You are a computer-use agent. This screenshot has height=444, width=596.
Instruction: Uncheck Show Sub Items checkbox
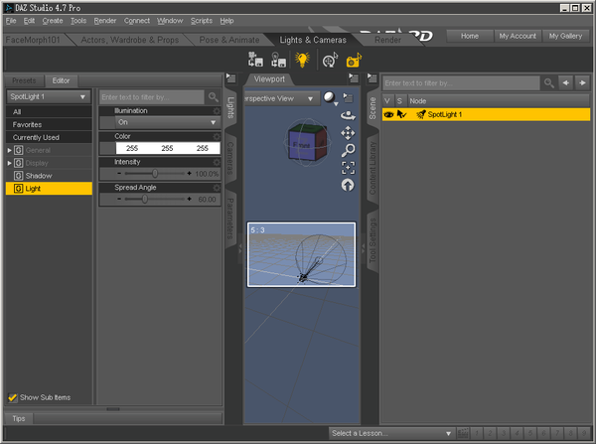tap(13, 397)
